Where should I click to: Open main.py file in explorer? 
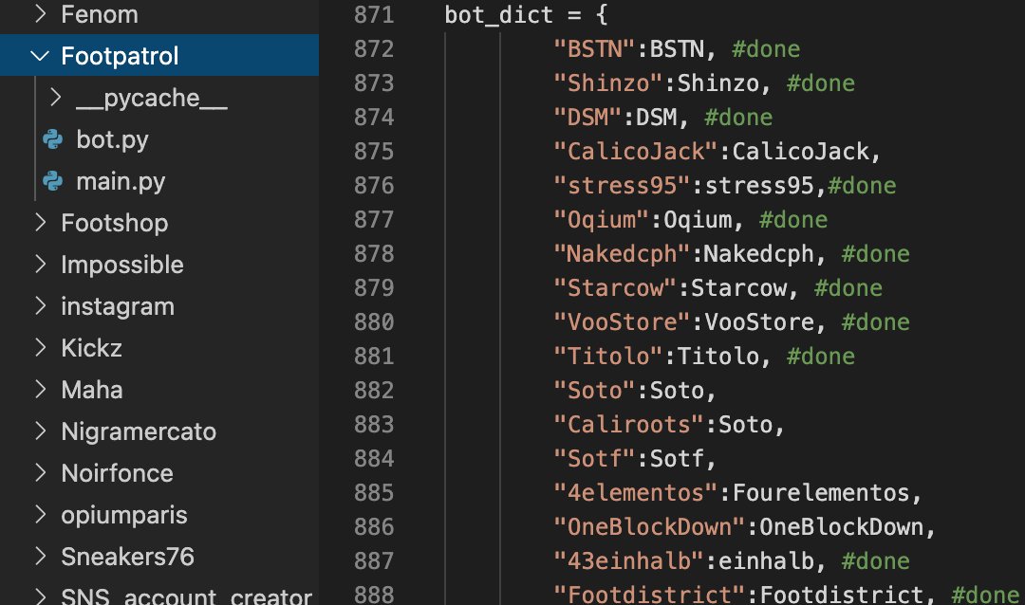tap(121, 182)
